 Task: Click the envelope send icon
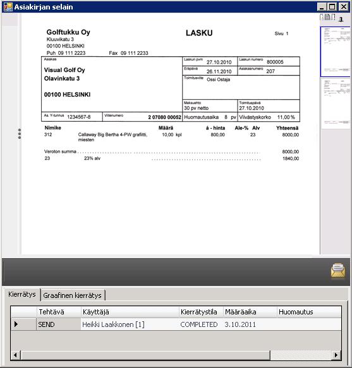[x=338, y=271]
